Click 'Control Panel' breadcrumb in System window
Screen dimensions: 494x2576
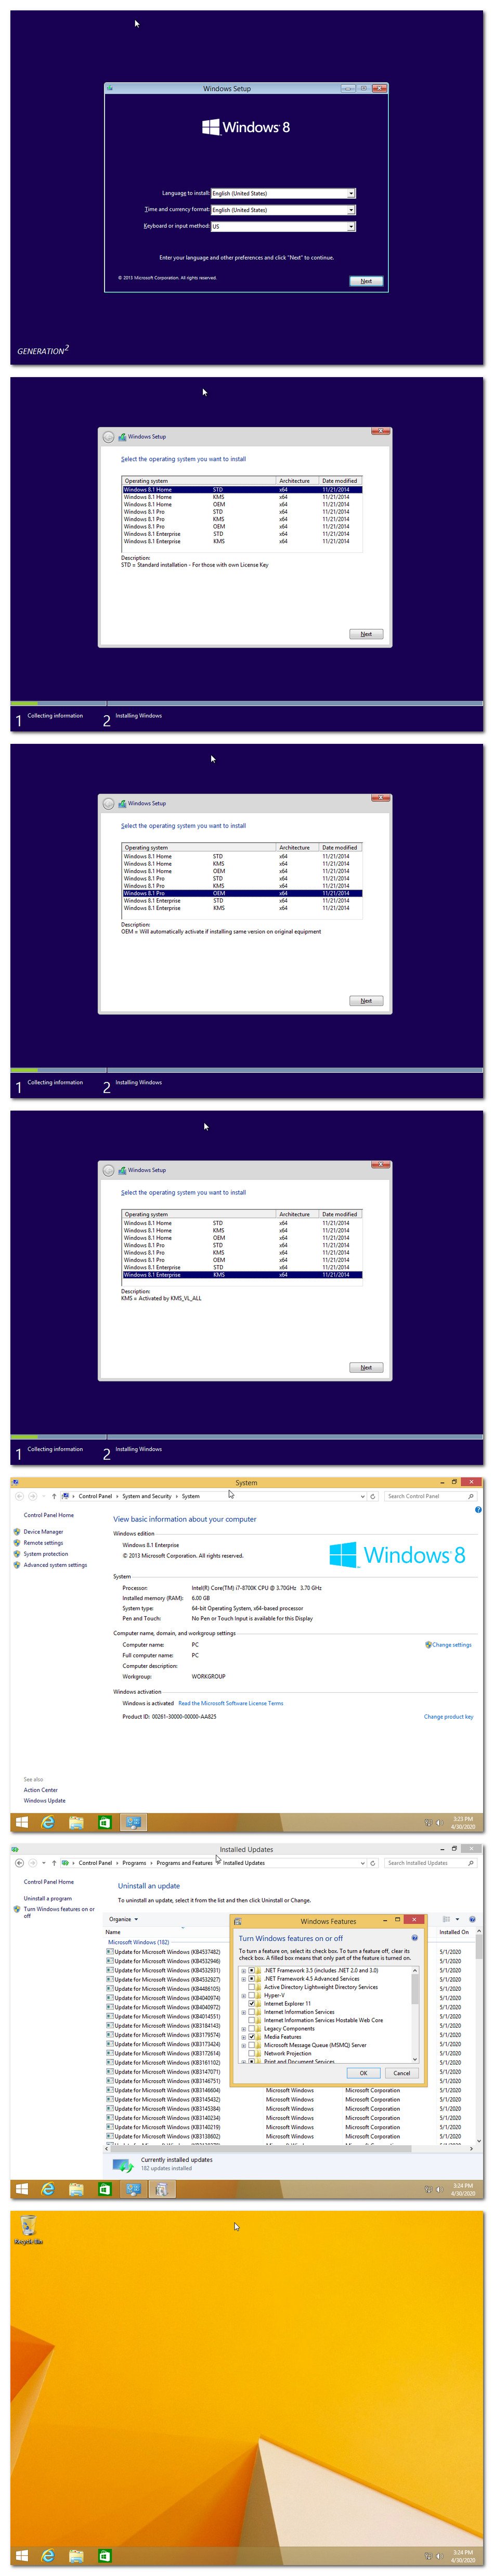point(95,1496)
